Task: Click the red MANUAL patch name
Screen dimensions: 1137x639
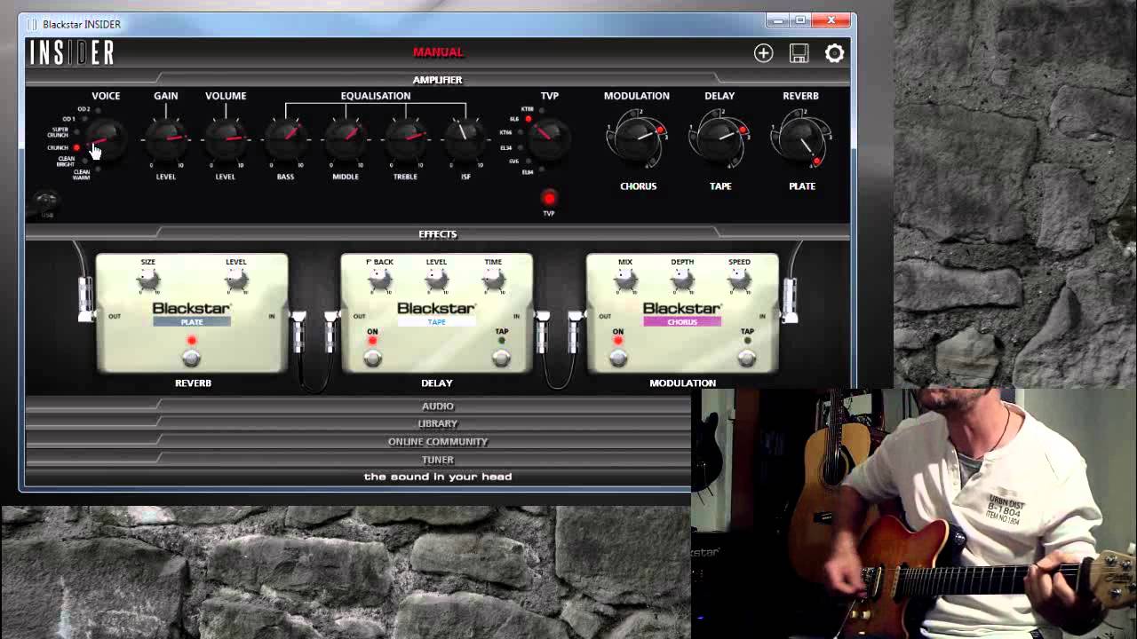Action: tap(438, 52)
